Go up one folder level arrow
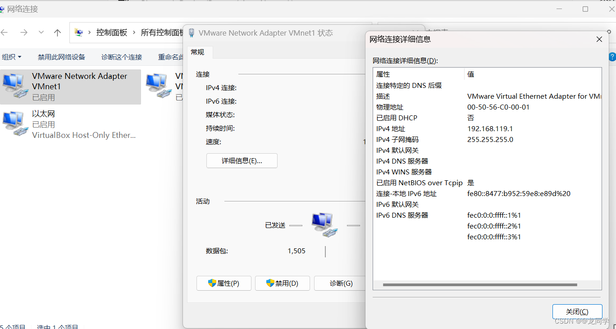Screen dimensions: 616x329 click(x=57, y=32)
